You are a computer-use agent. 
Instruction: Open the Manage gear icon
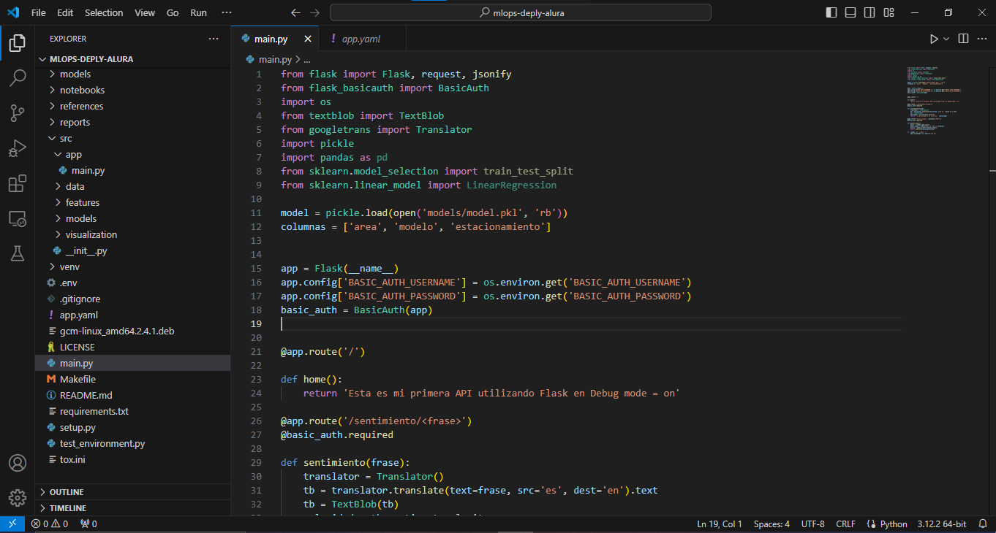point(18,498)
